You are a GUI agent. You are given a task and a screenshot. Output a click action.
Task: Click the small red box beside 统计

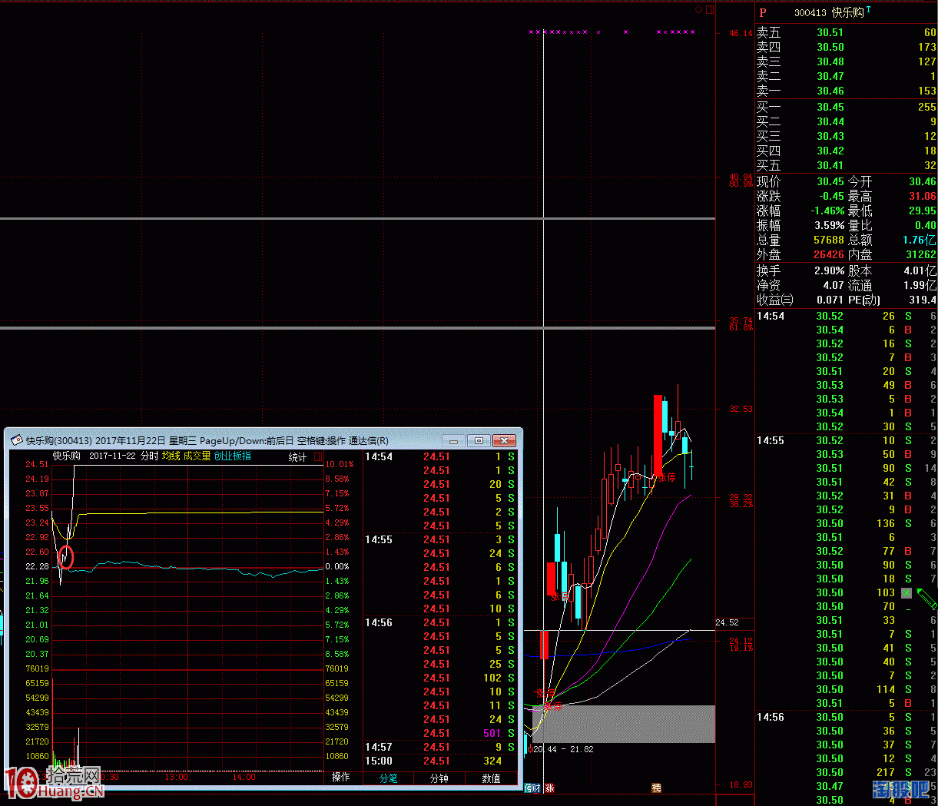(318, 457)
